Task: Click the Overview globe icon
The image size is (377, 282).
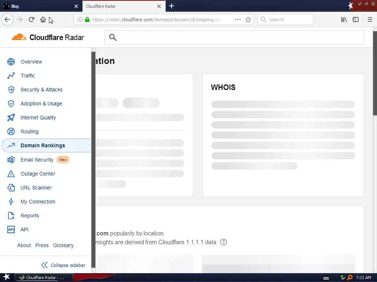Action: [11, 62]
